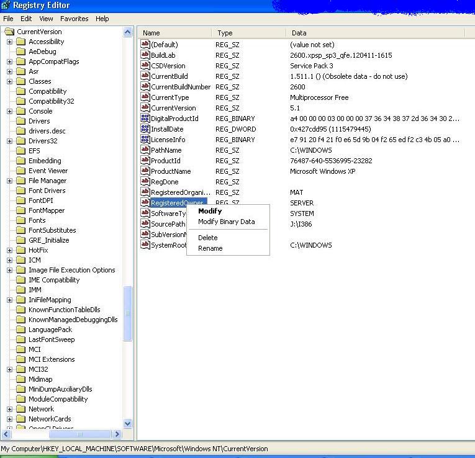Click the InstallDate DWORD value icon
Screen dimensions: 475x458
coord(145,128)
